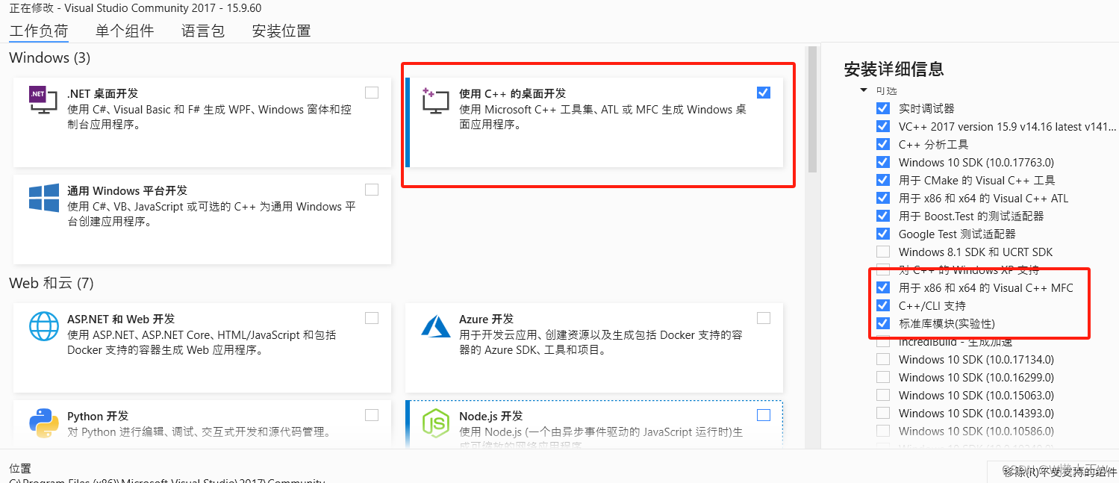
Task: Click the 安装详细信息 panel heading
Action: click(x=894, y=69)
